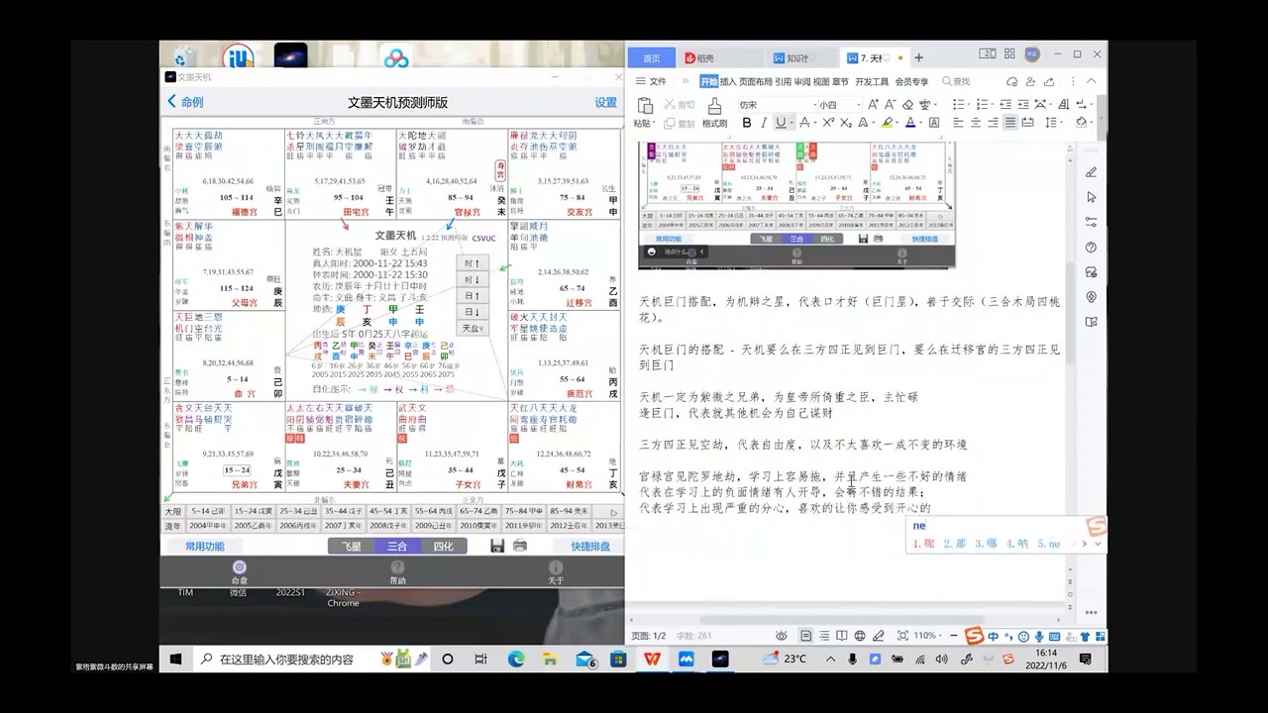Open 命盘 tab icon in chart app
This screenshot has height=713, width=1268.
(x=240, y=572)
